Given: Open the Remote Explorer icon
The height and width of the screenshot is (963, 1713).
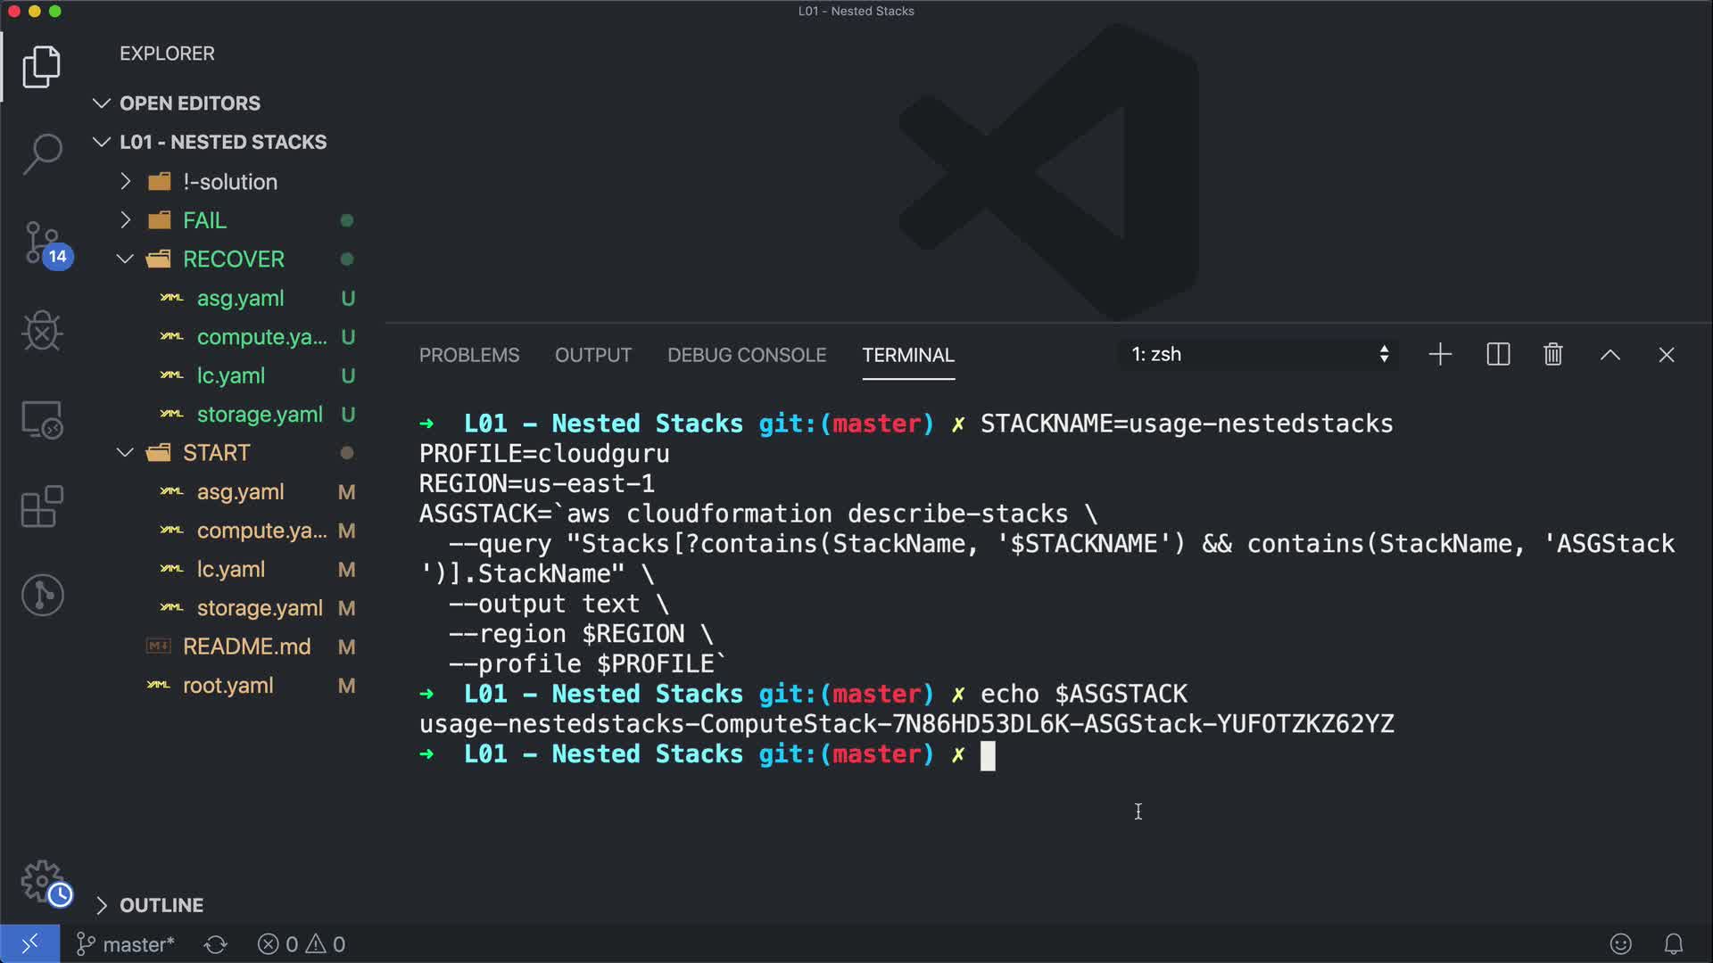Looking at the screenshot, I should coord(42,419).
